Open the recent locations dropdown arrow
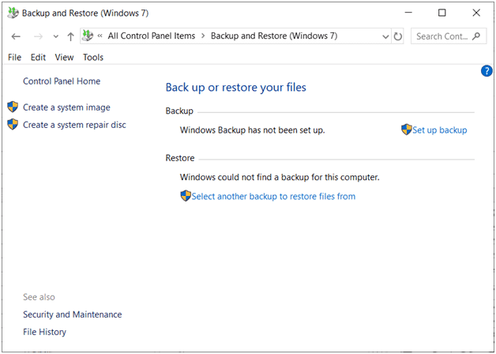 click(x=55, y=36)
